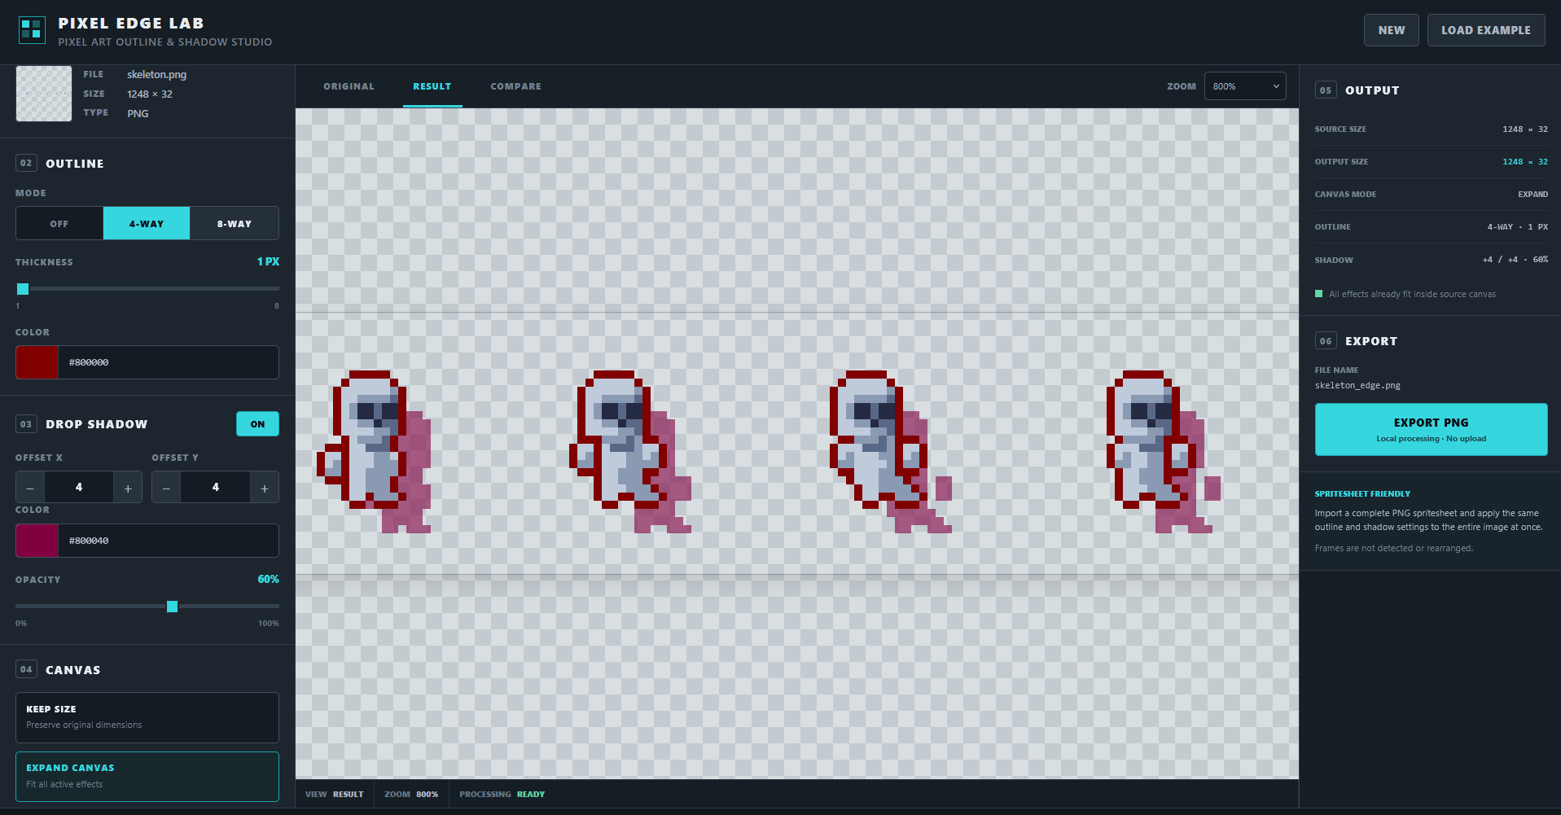
Task: Click the Load Example button
Action: pos(1486,30)
